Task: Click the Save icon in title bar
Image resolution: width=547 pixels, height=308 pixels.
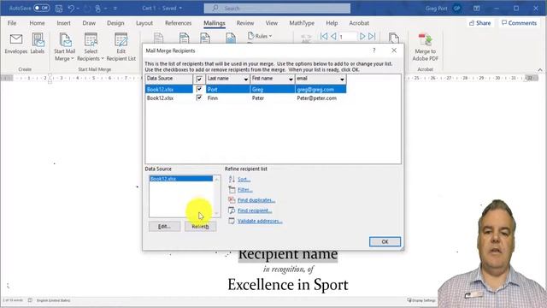Action: point(59,8)
